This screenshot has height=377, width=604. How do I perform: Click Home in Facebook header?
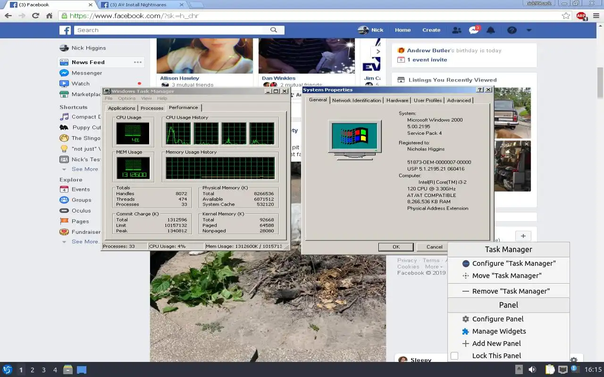click(x=403, y=30)
